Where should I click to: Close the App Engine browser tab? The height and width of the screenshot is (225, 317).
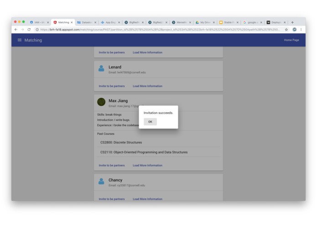[x=119, y=22]
